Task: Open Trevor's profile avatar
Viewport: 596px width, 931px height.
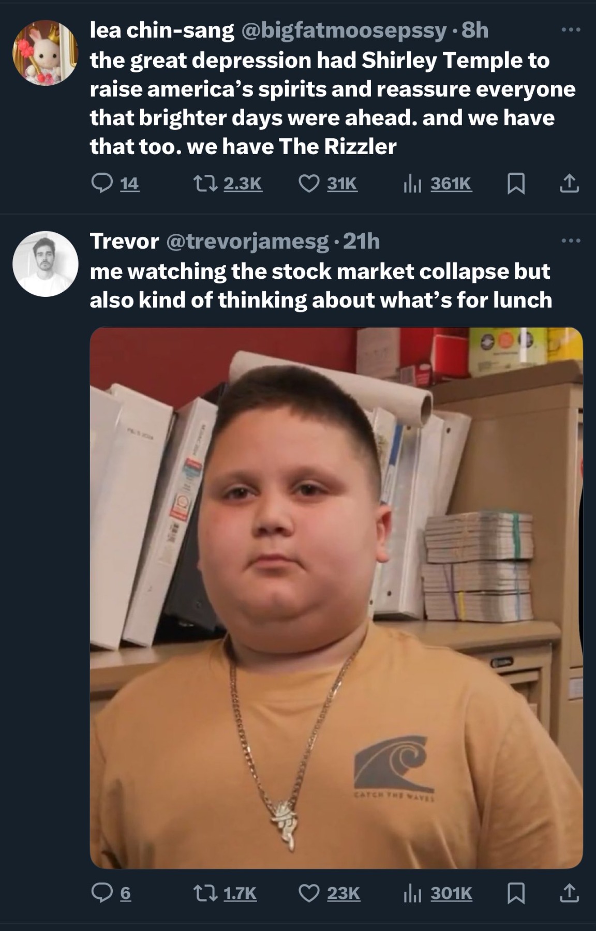Action: pos(46,264)
